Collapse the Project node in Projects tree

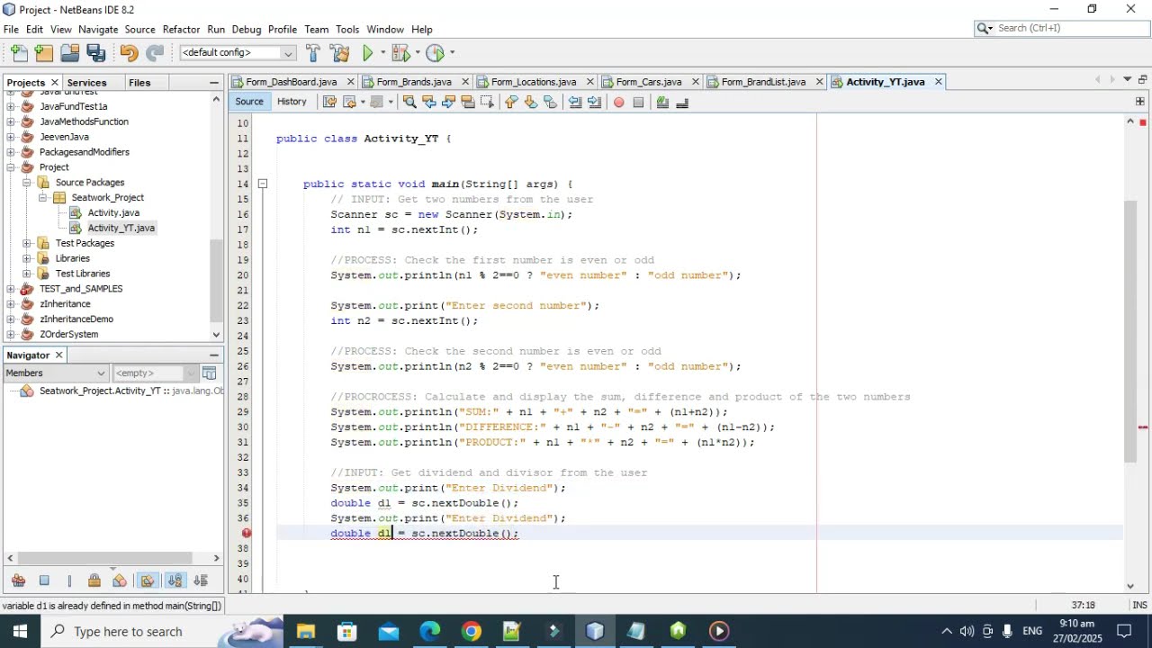click(x=11, y=167)
